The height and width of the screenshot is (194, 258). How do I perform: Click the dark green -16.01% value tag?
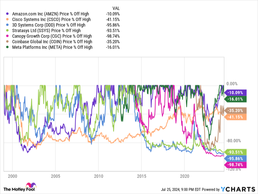pyautogui.click(x=235, y=99)
